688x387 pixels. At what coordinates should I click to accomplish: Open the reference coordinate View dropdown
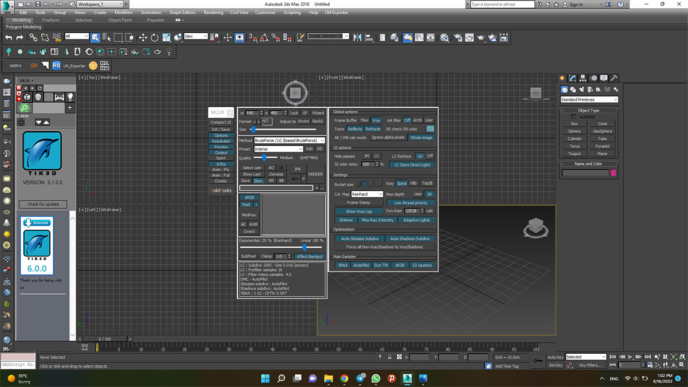196,37
